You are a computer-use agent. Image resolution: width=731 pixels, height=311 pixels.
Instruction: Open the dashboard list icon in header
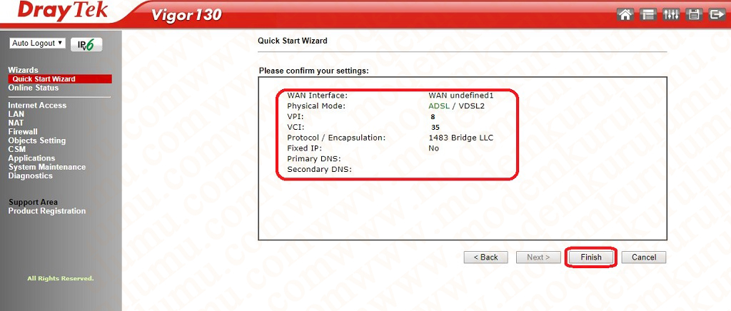click(647, 14)
